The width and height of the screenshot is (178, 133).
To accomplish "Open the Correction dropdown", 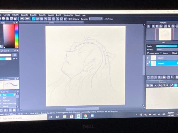I will coord(96,19).
